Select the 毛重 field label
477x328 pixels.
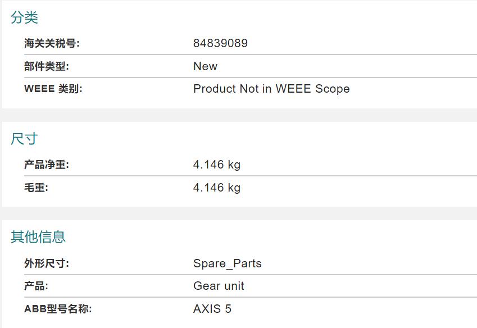(x=36, y=188)
